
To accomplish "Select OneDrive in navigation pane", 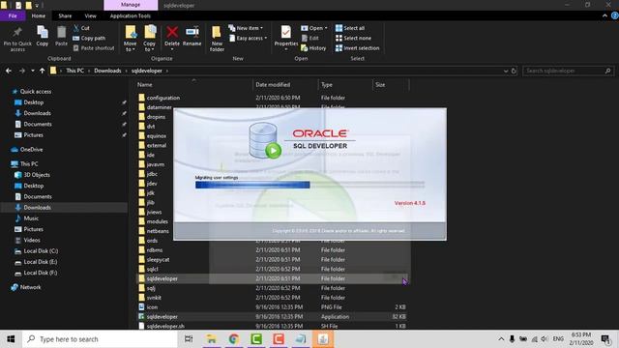I will tap(31, 149).
